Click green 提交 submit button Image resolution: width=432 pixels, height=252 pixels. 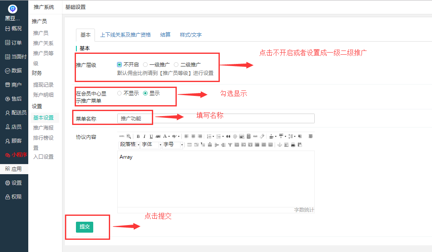click(84, 227)
